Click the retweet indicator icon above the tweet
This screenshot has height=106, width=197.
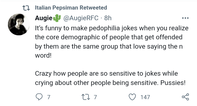26,8
